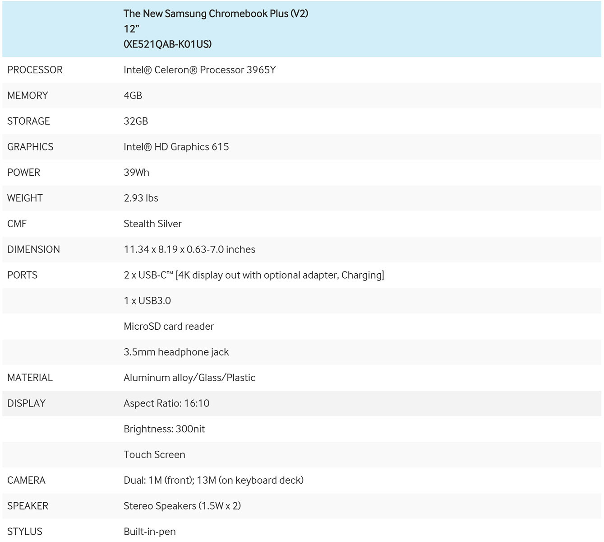Select the CAMERA row label
The image size is (604, 542).
(x=26, y=481)
